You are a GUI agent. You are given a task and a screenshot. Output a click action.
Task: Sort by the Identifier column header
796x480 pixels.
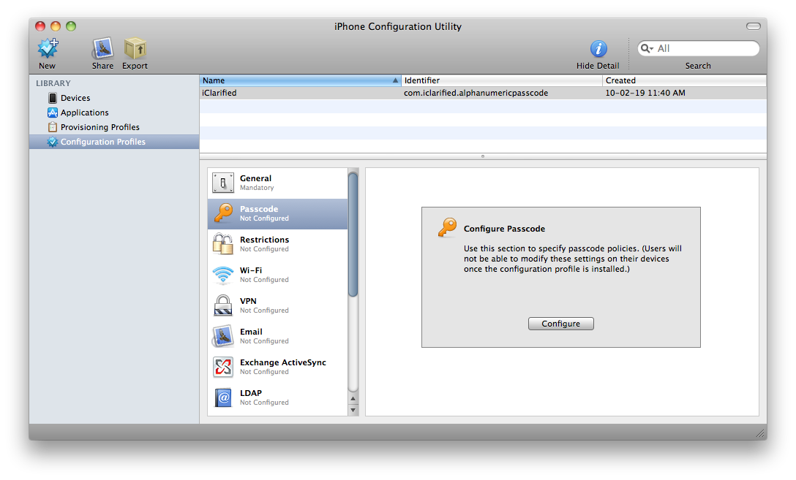click(x=502, y=80)
